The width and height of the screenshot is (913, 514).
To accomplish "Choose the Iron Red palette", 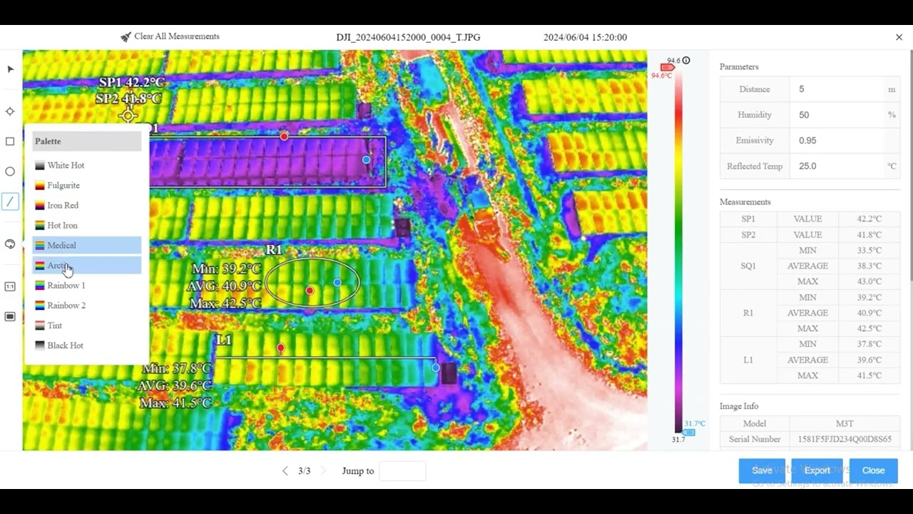I will point(87,205).
